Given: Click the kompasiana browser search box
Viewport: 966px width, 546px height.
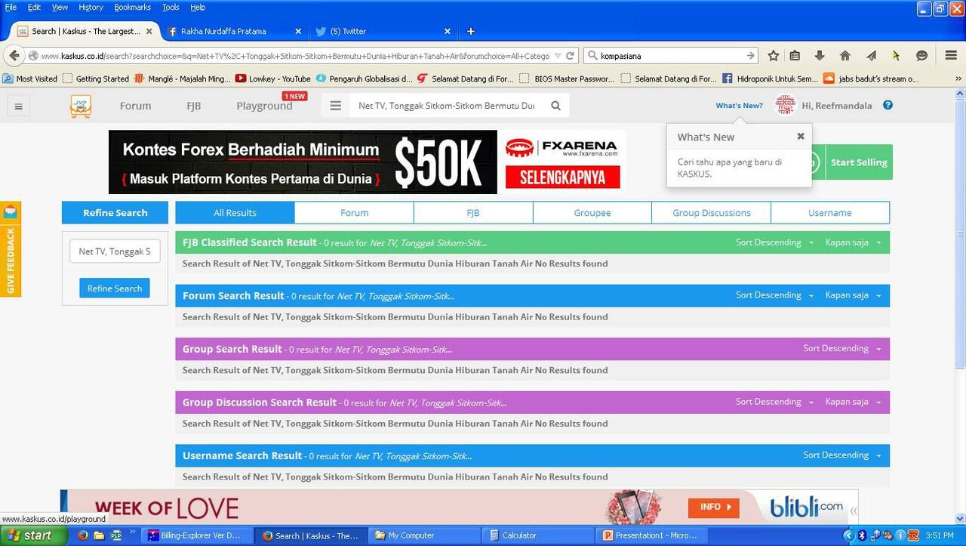Looking at the screenshot, I should (672, 55).
